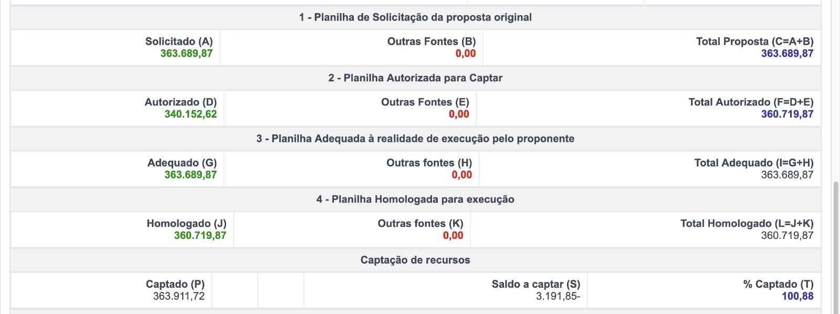Viewport: 840px width, 314px height.
Task: Click the Autorizado (D) amount 340.152,62
Action: point(191,114)
